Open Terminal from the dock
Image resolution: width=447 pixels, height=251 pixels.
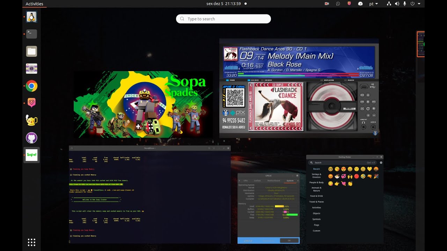pos(31,34)
